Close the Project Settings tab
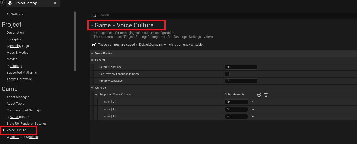 point(55,3)
